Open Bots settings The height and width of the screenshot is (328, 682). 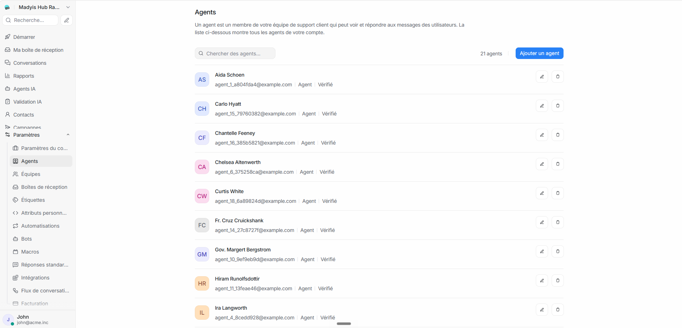coord(41,239)
